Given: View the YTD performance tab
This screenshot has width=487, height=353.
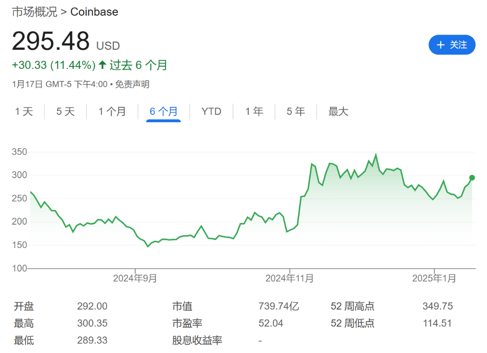Looking at the screenshot, I should click(x=211, y=111).
